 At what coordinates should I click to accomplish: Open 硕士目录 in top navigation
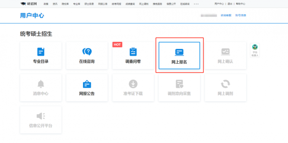[x=89, y=4]
